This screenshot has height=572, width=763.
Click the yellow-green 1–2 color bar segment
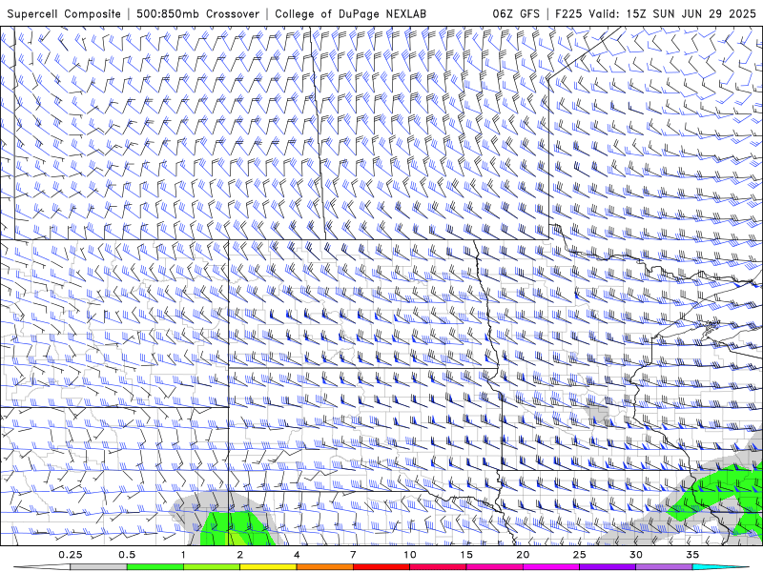point(212,567)
